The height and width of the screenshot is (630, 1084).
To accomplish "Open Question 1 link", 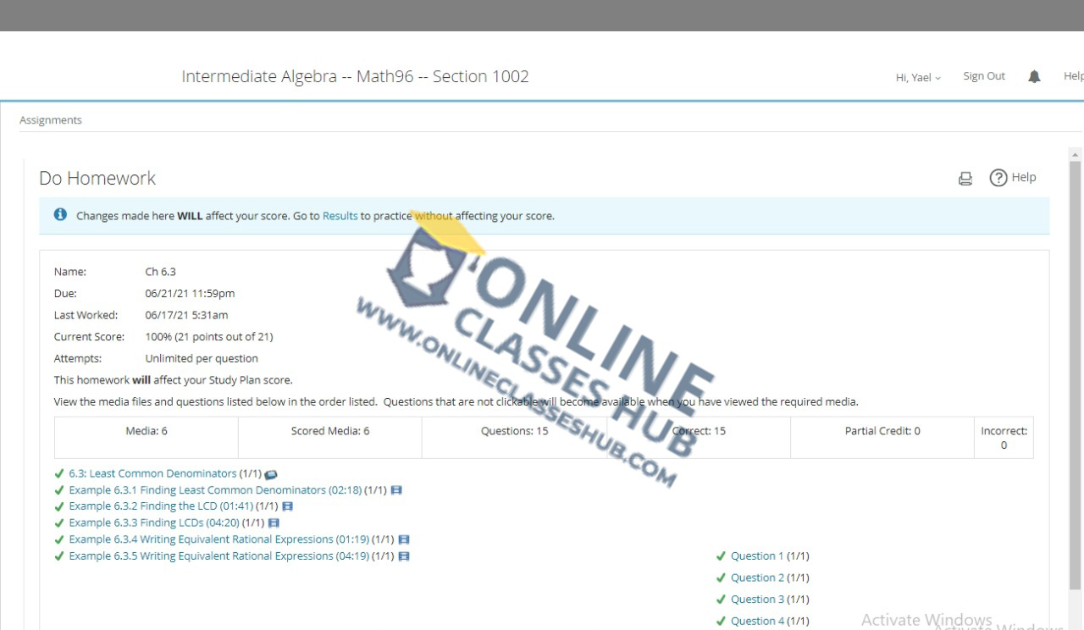I will click(x=756, y=556).
